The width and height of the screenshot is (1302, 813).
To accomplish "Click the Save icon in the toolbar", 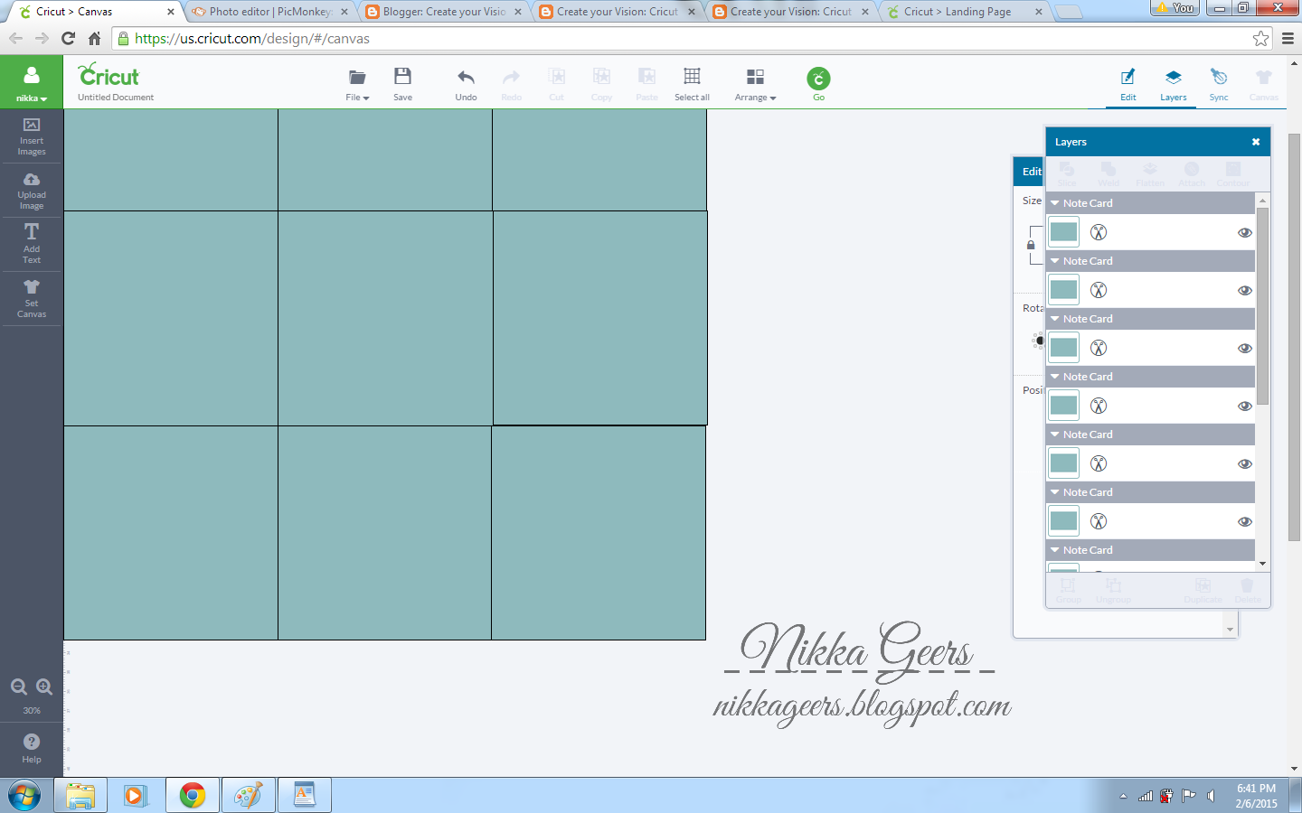I will coord(402,82).
